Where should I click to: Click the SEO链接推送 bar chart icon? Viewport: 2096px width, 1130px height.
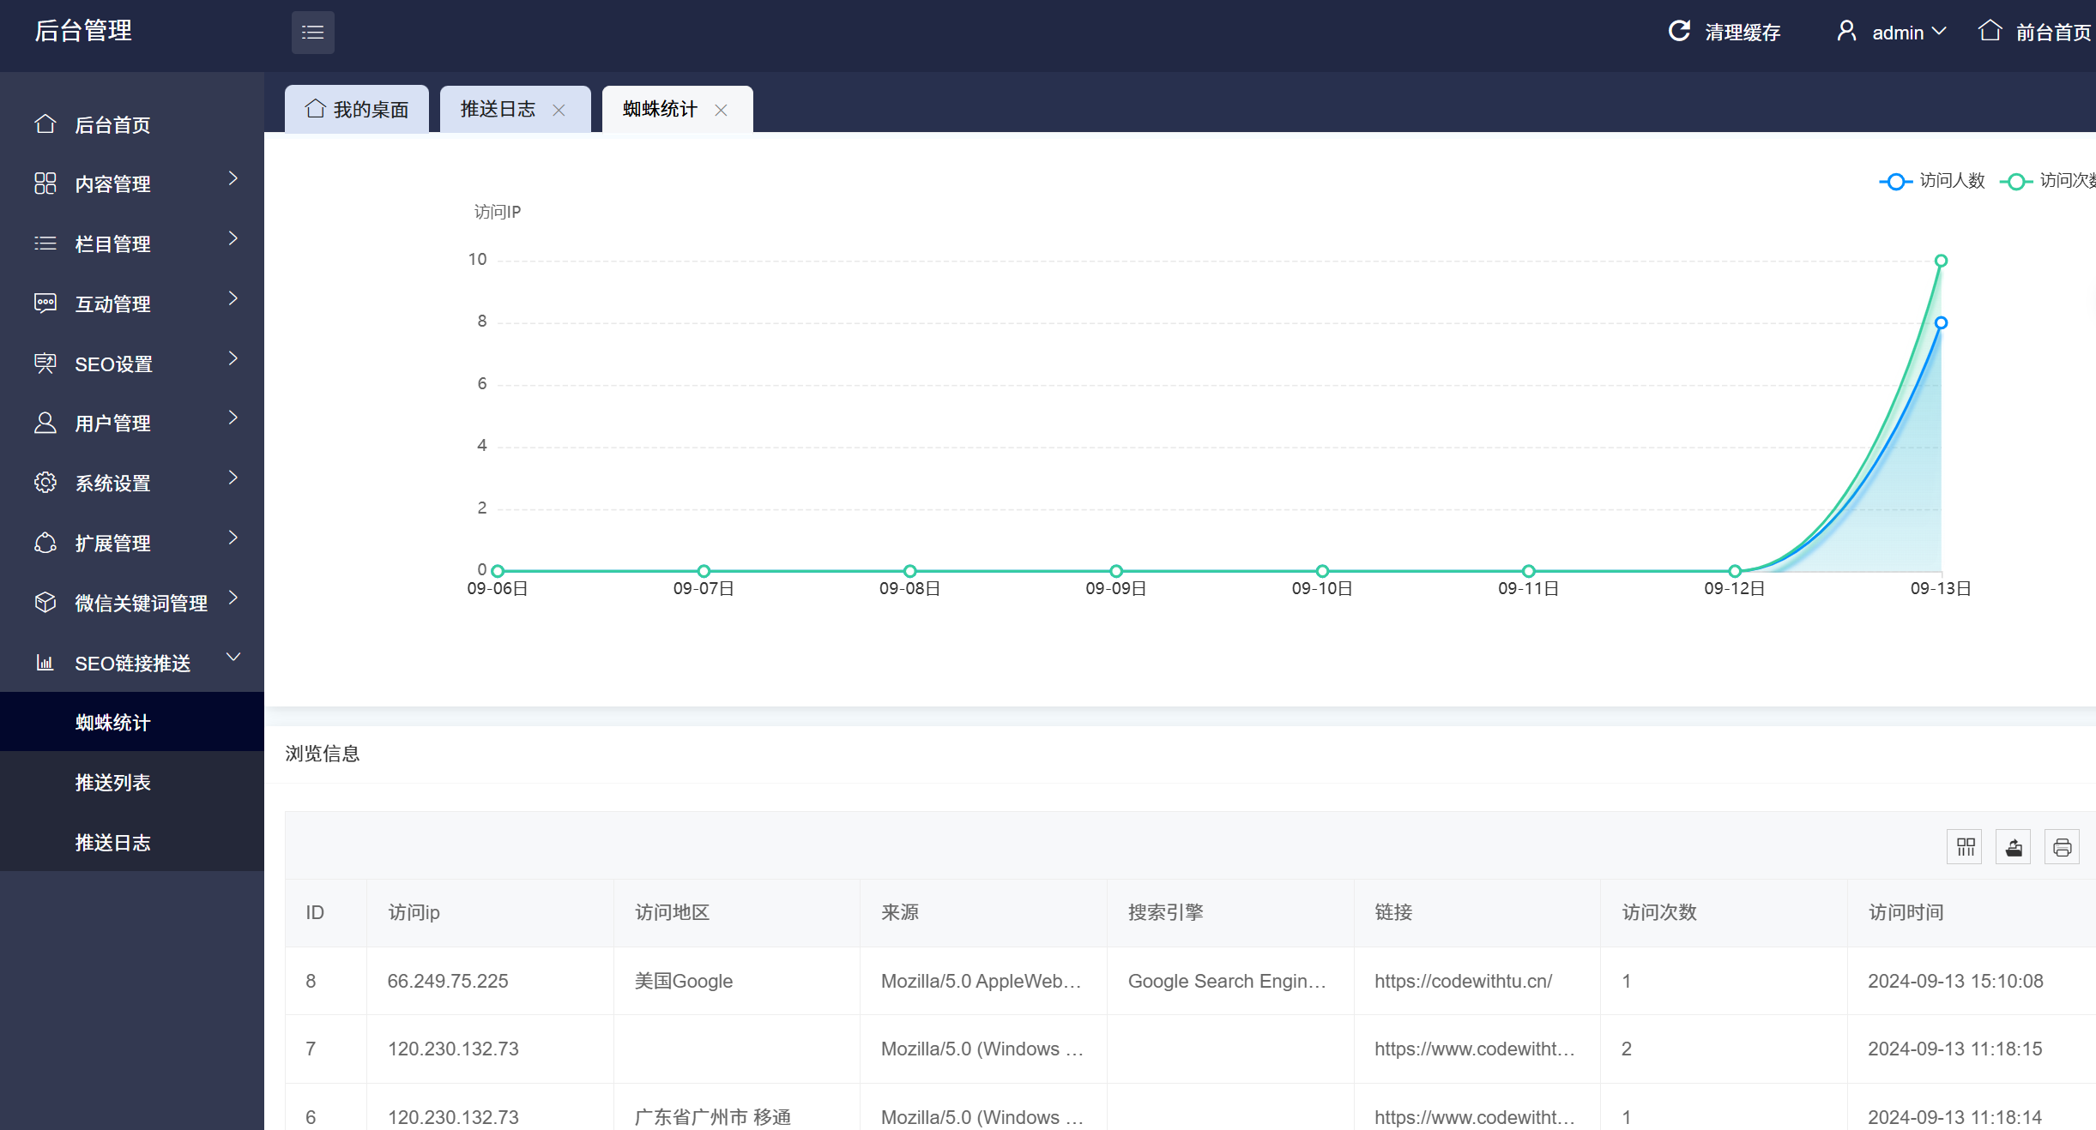click(45, 663)
